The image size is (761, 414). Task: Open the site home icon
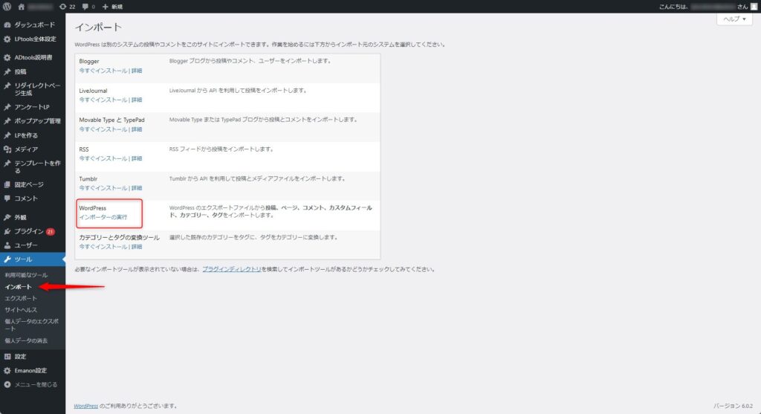(21, 7)
